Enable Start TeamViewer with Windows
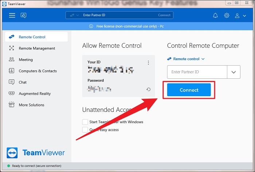The height and width of the screenshot is (172, 255). [x=85, y=122]
